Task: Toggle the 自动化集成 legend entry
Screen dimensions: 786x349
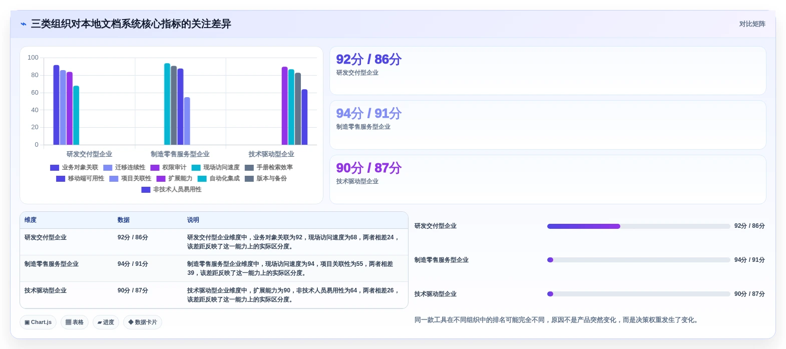Action: click(219, 179)
